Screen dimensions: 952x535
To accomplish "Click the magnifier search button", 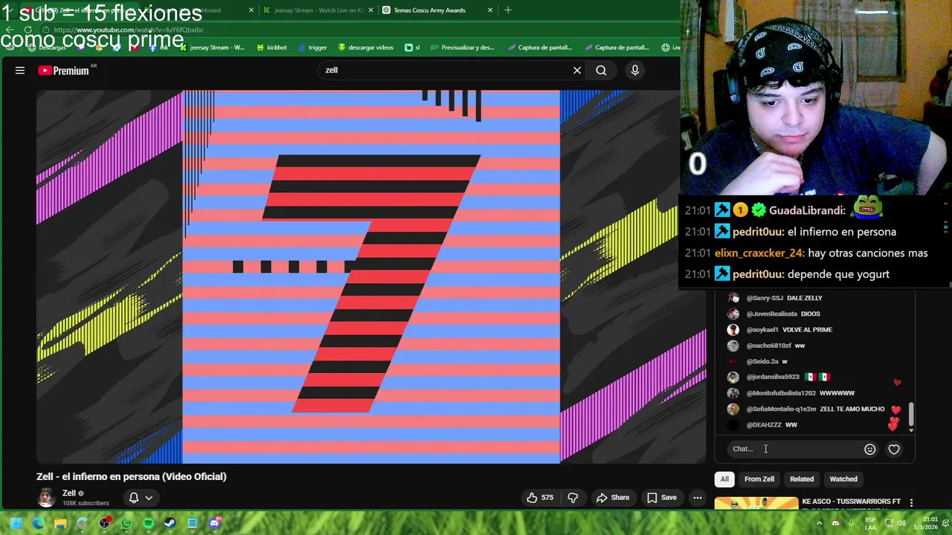I will tap(601, 71).
